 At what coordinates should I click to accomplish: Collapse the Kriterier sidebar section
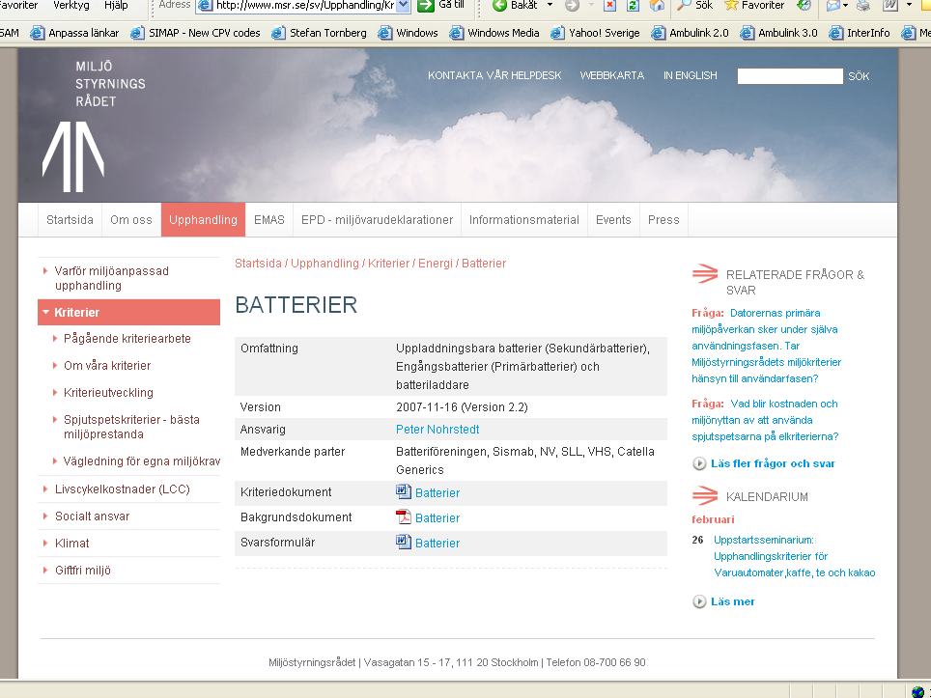tap(128, 312)
